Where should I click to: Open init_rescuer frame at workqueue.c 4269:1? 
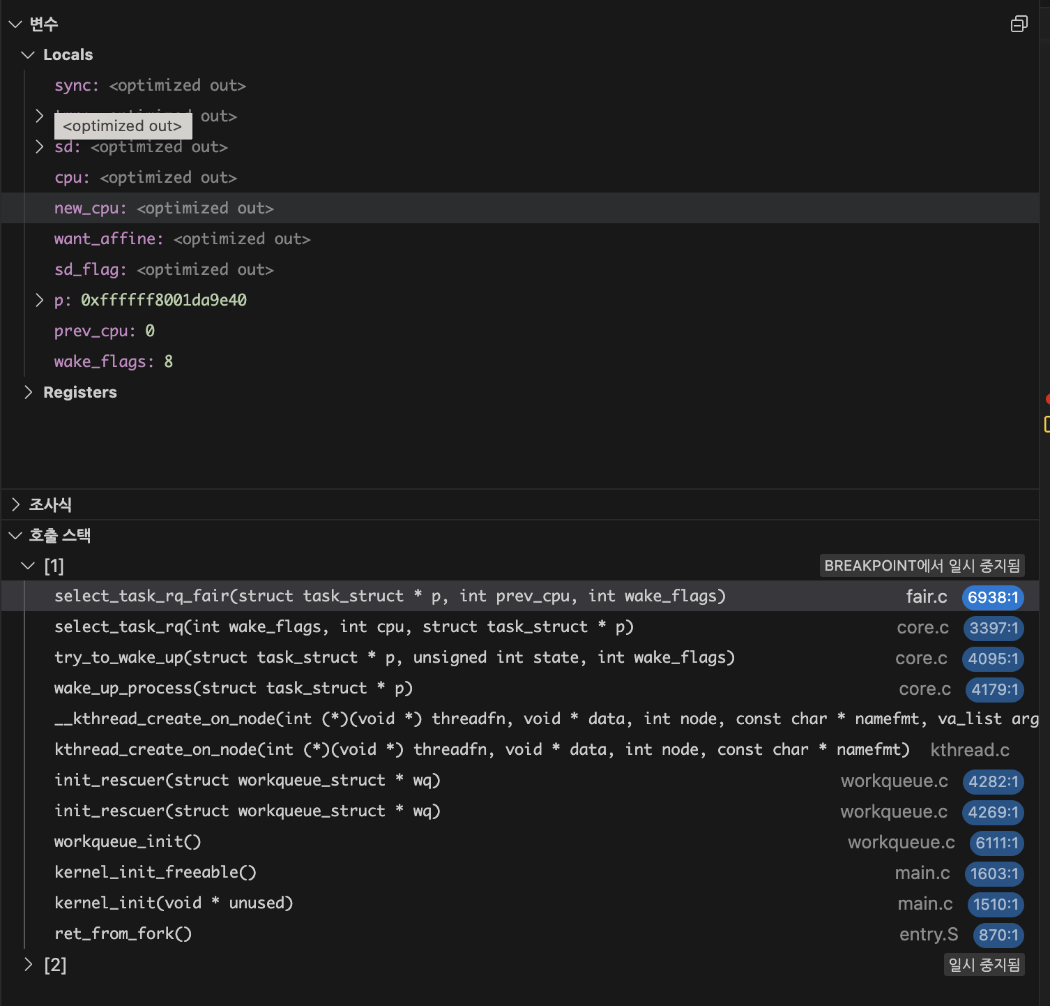click(x=520, y=811)
